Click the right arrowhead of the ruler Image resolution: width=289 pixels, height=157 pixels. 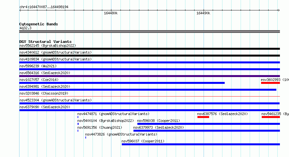pos(279,10)
